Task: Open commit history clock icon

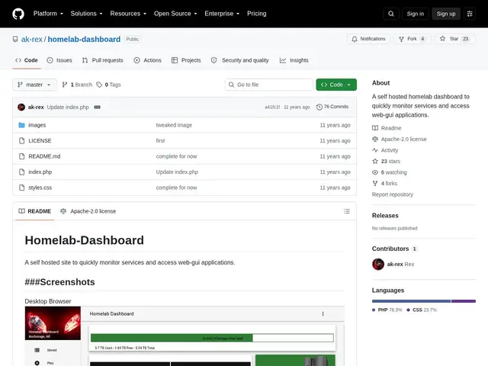Action: pos(319,107)
